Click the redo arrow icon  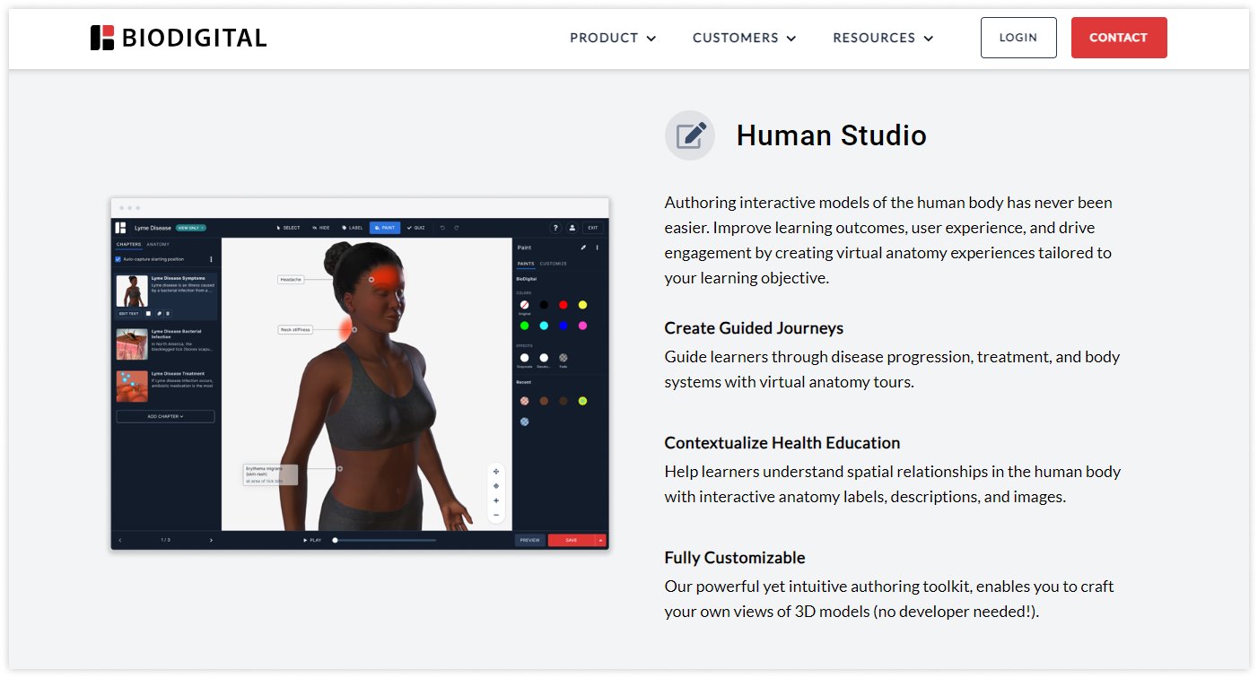coord(456,228)
